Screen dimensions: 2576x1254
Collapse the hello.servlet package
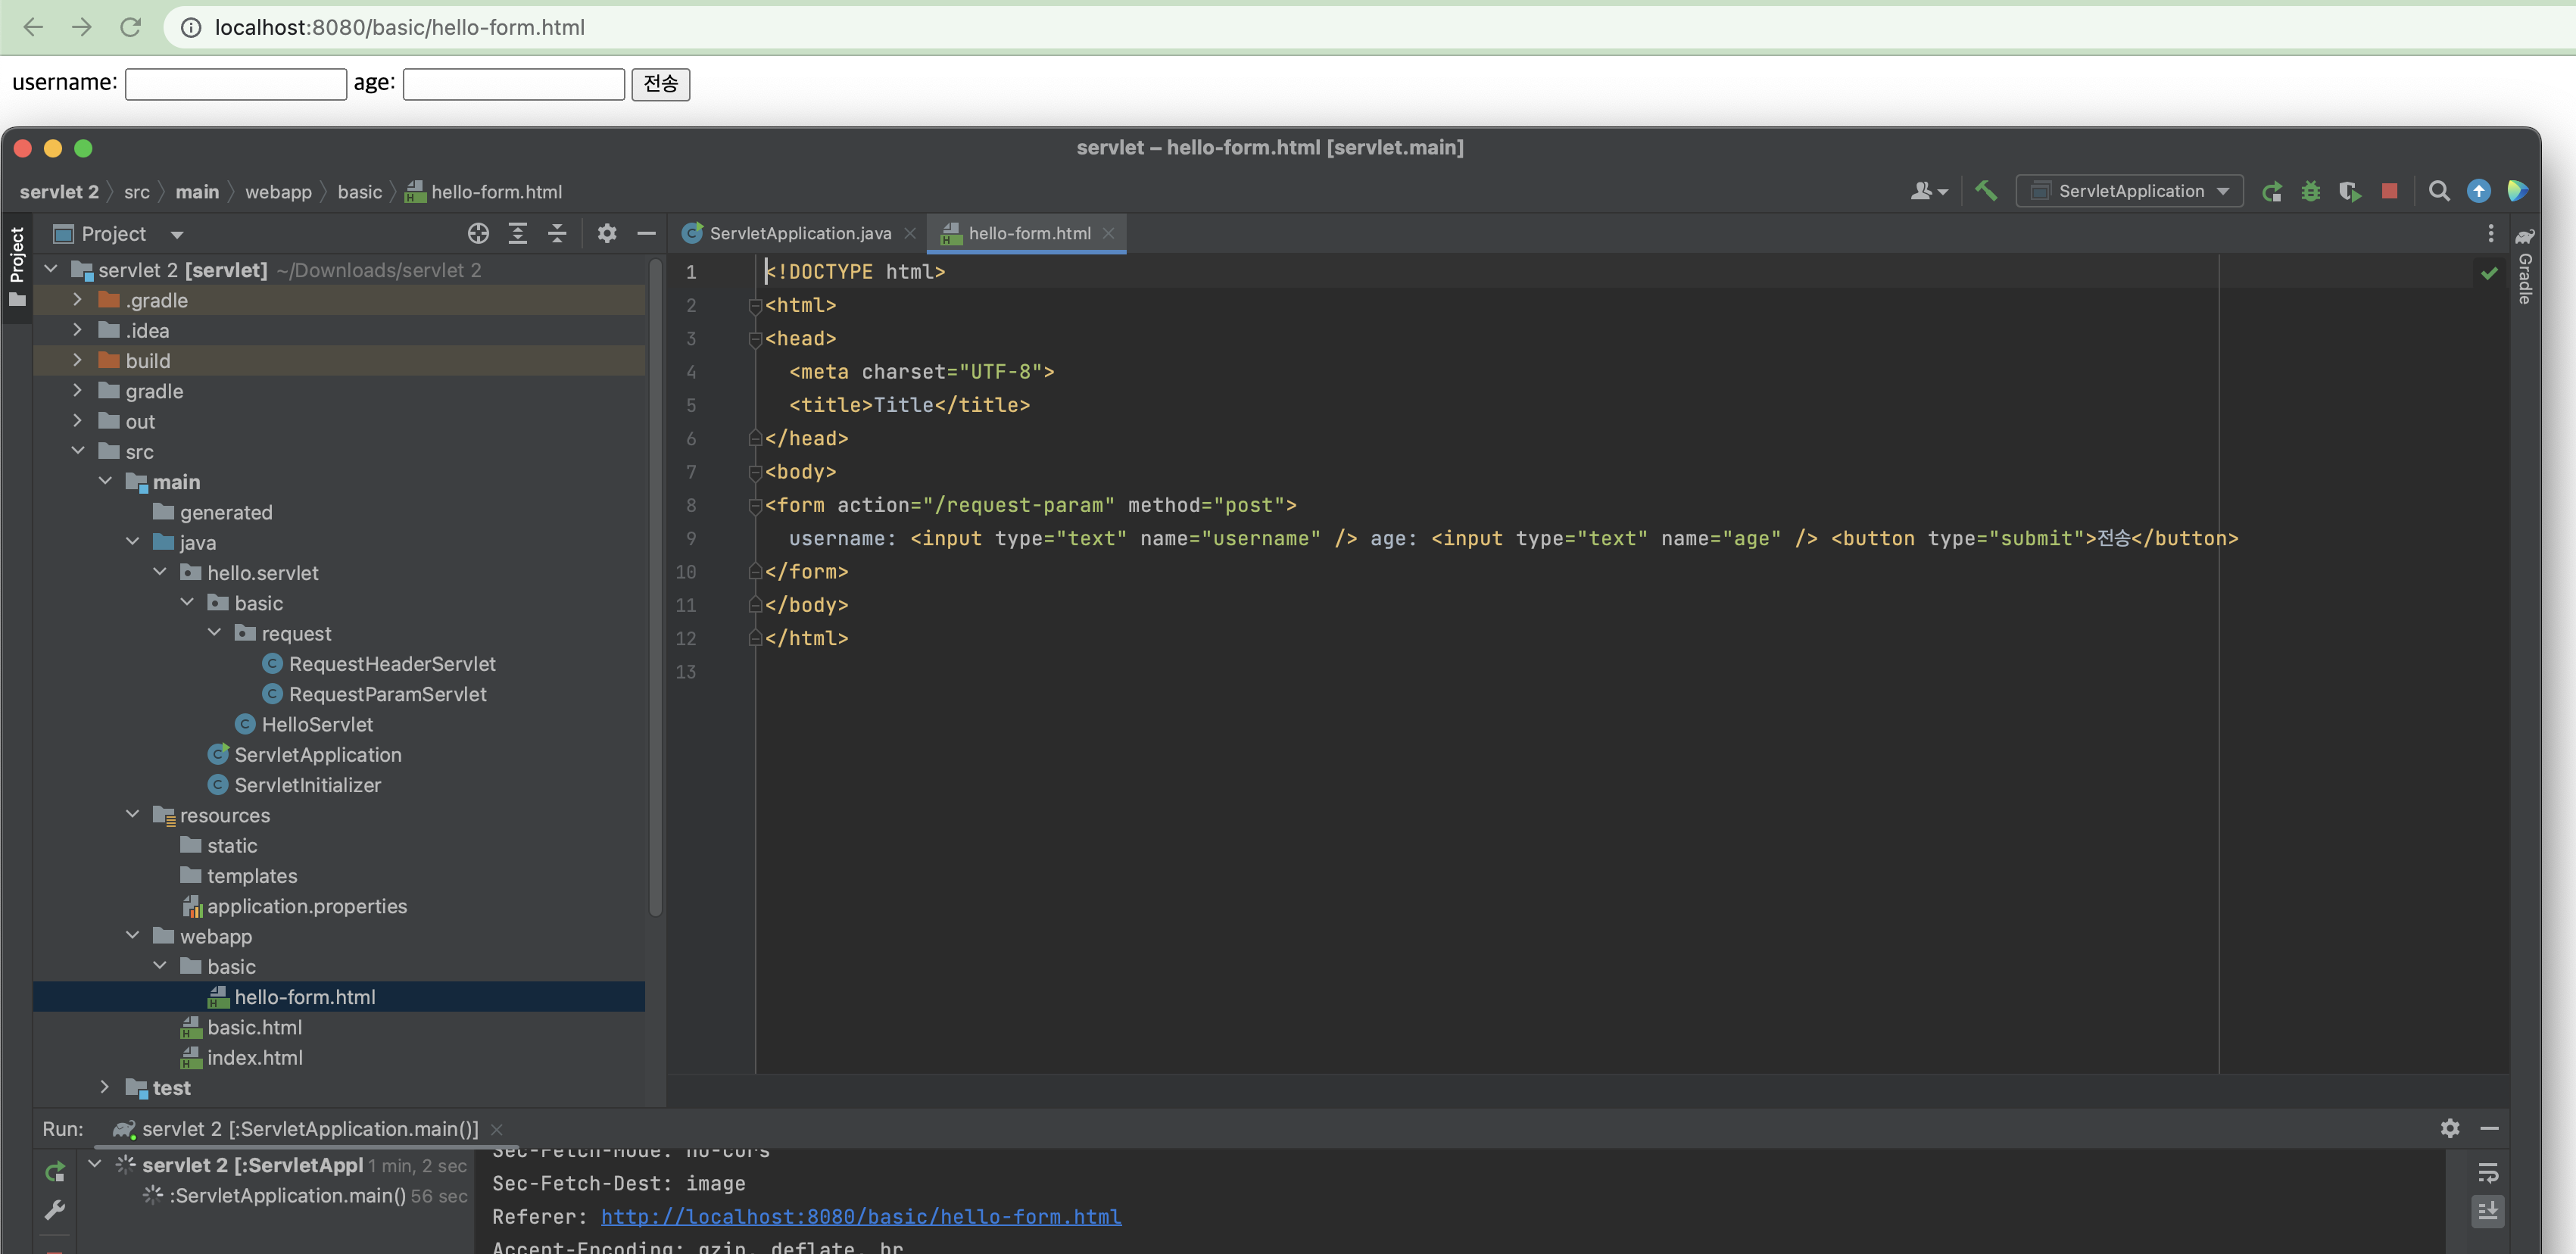159,571
